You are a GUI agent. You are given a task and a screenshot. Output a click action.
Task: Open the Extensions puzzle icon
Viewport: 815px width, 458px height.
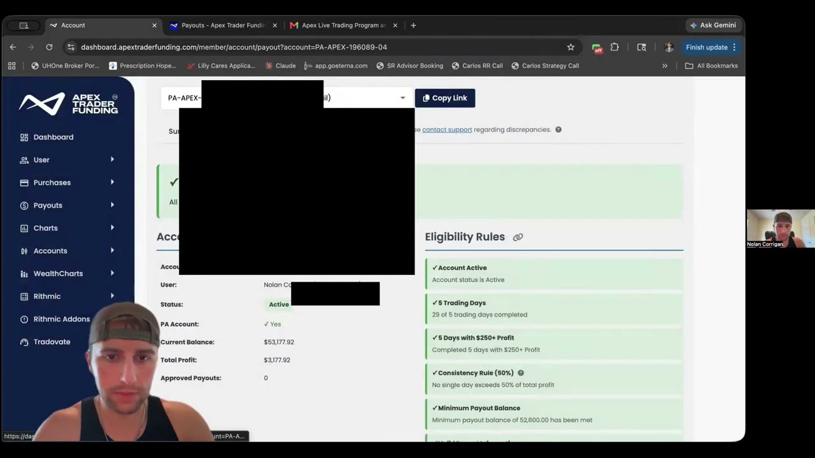pyautogui.click(x=614, y=47)
